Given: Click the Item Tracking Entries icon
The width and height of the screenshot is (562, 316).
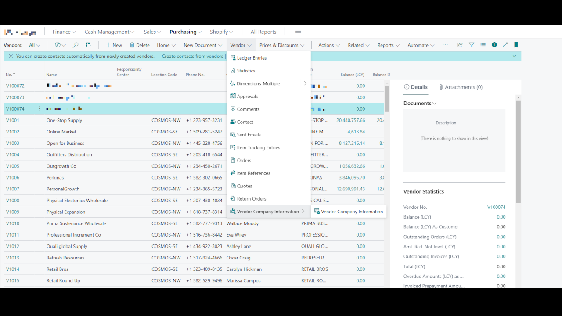Looking at the screenshot, I should 233,147.
